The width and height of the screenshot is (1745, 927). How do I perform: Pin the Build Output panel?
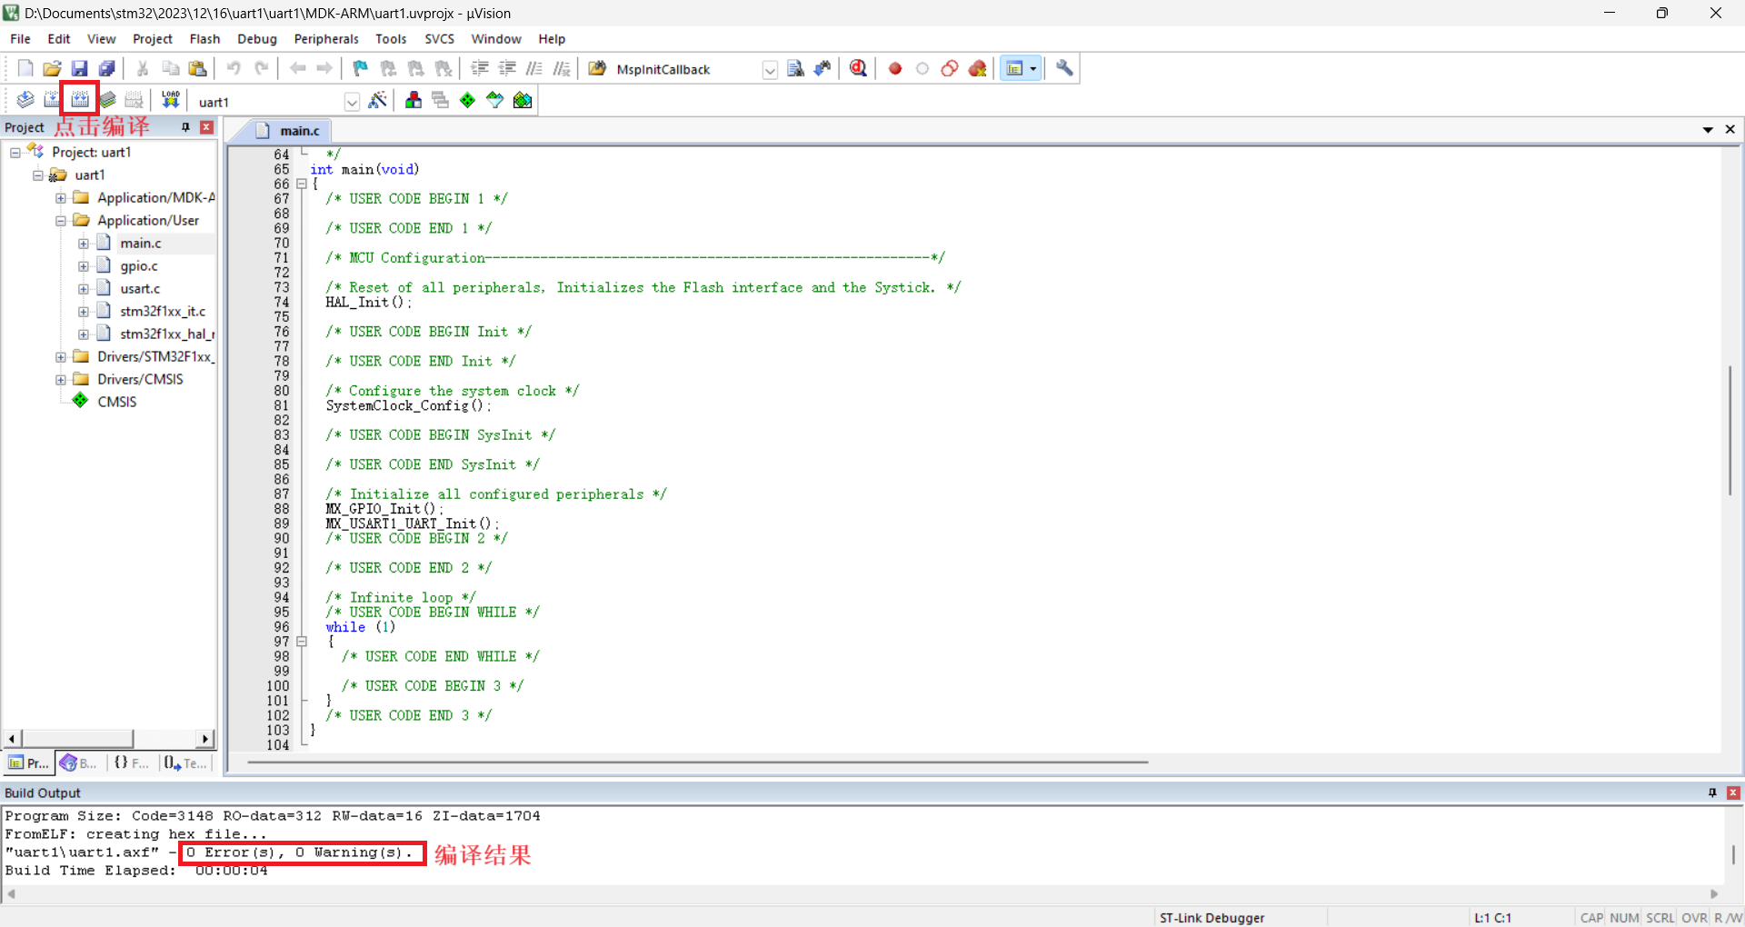pyautogui.click(x=1712, y=792)
